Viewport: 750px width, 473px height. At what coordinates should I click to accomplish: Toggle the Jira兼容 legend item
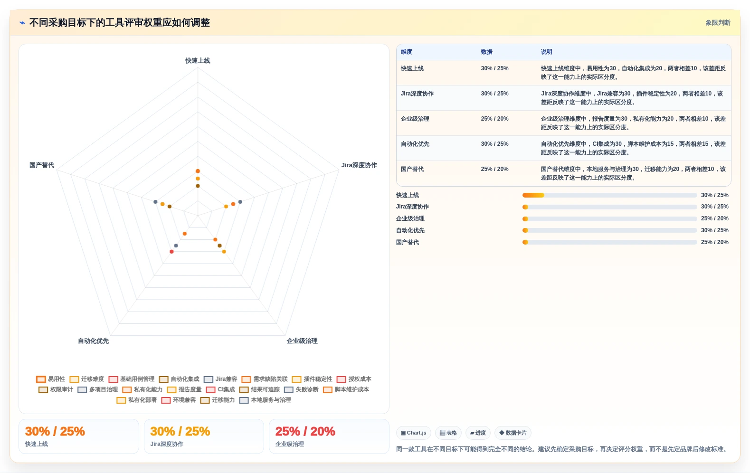click(x=220, y=379)
